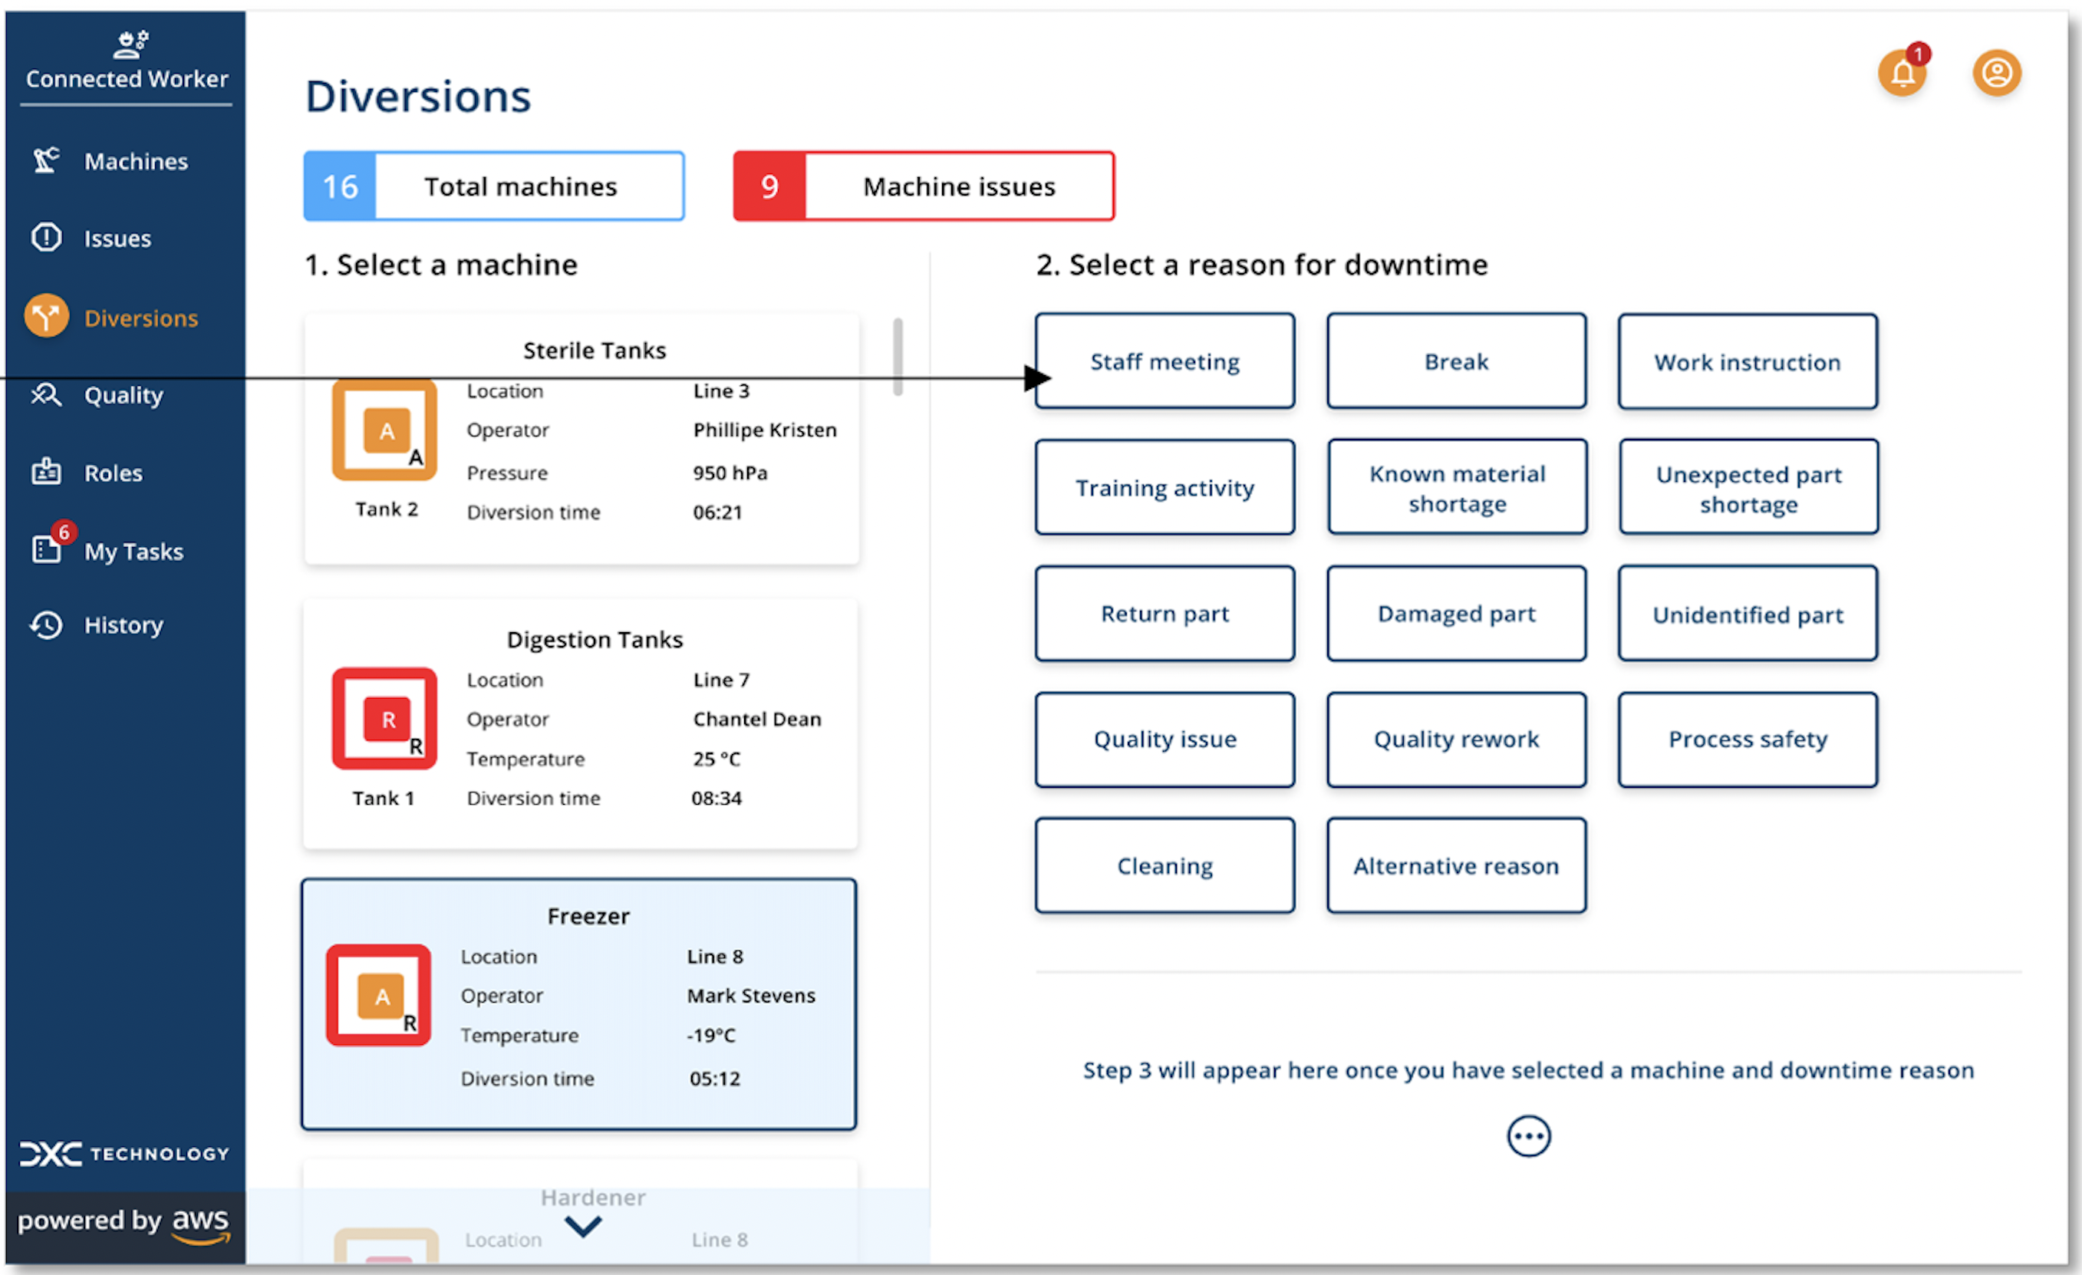Filter by 16 Total machines
This screenshot has width=2082, height=1275.
coord(493,186)
